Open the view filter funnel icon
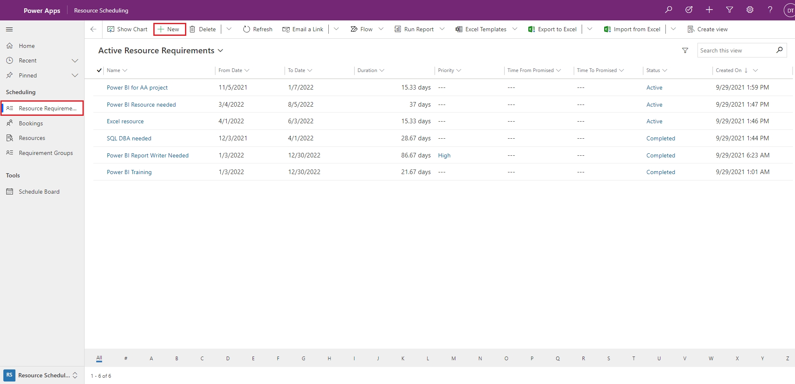This screenshot has height=384, width=795. [685, 50]
